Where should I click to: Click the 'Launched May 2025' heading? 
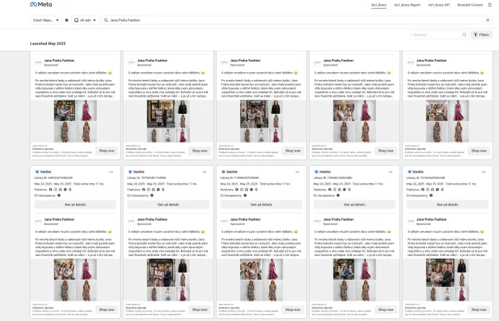click(x=48, y=43)
